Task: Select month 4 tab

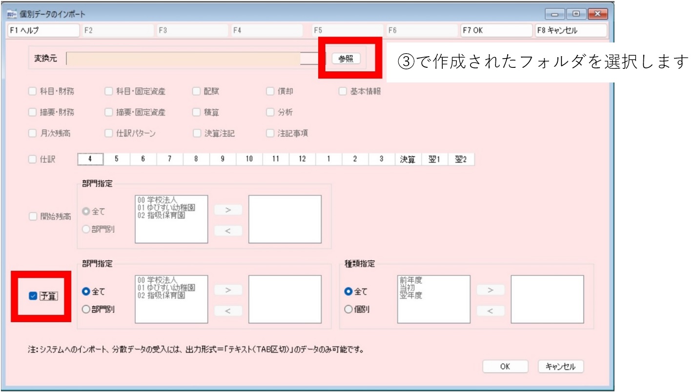Action: coord(90,159)
